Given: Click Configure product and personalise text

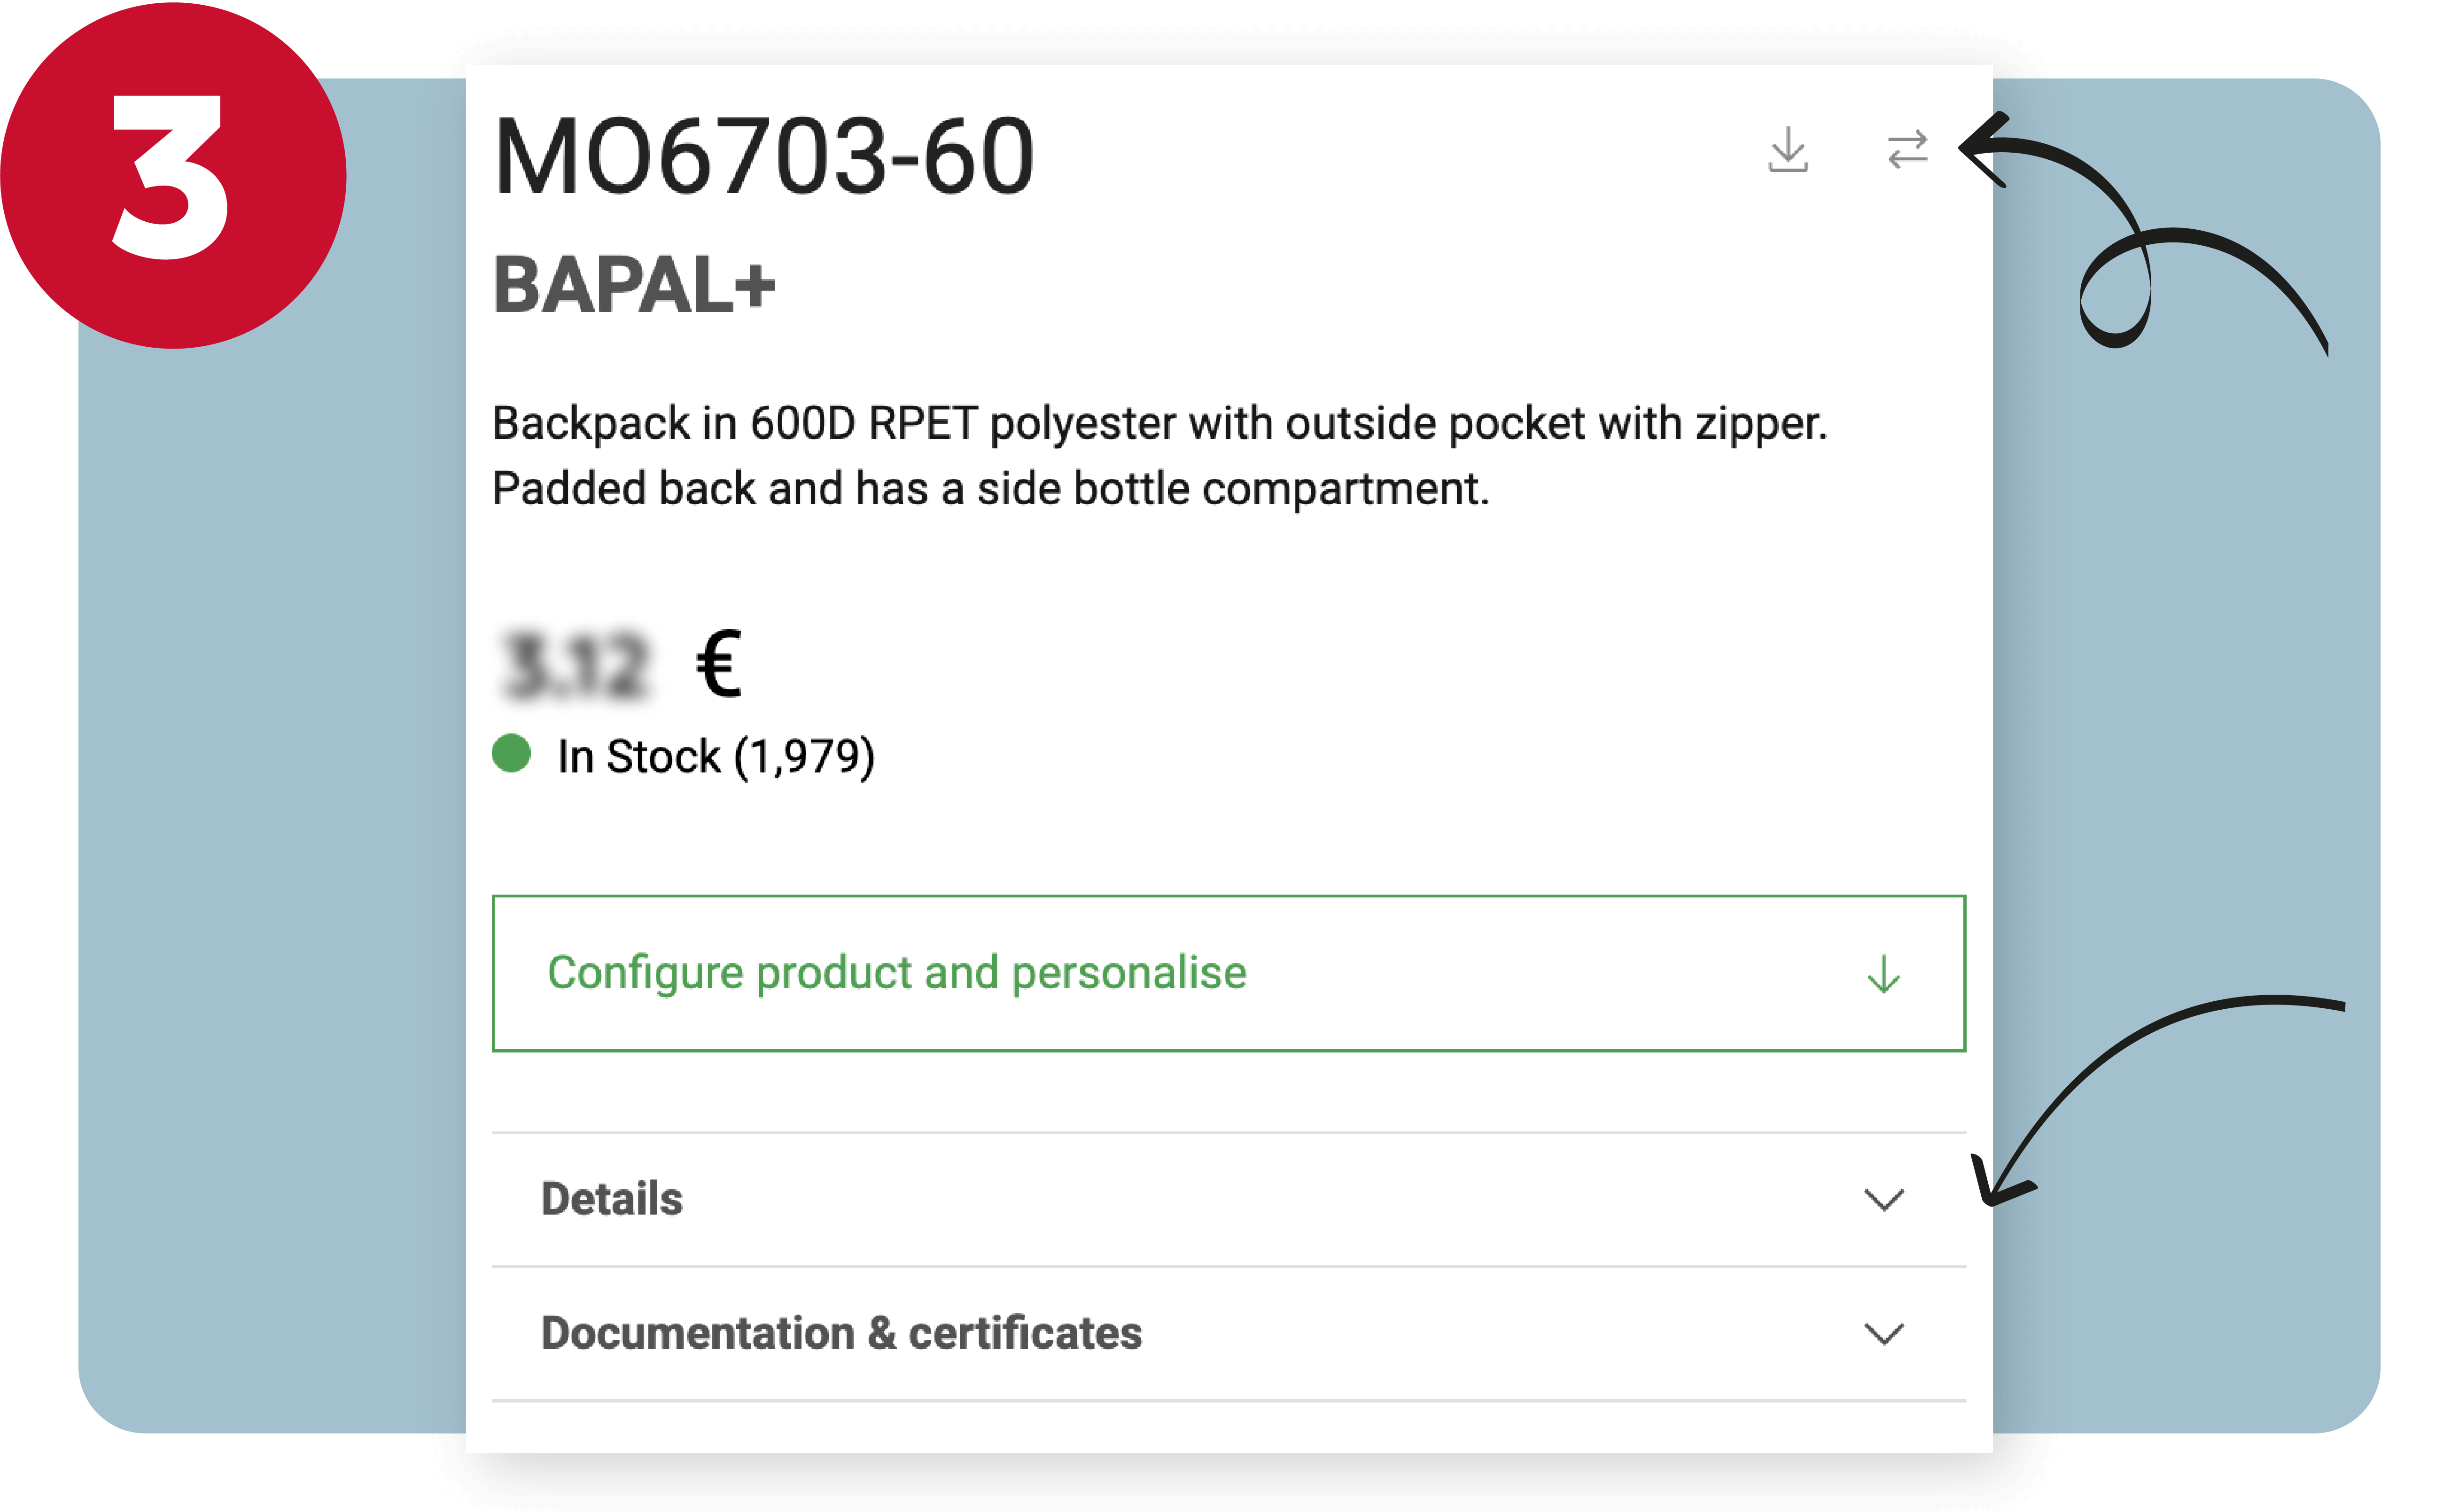Looking at the screenshot, I should (x=896, y=973).
